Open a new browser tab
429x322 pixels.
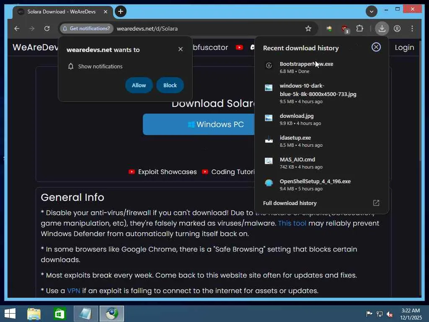[121, 11]
